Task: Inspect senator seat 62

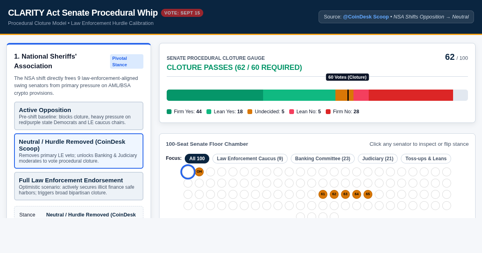Action: point(334,194)
